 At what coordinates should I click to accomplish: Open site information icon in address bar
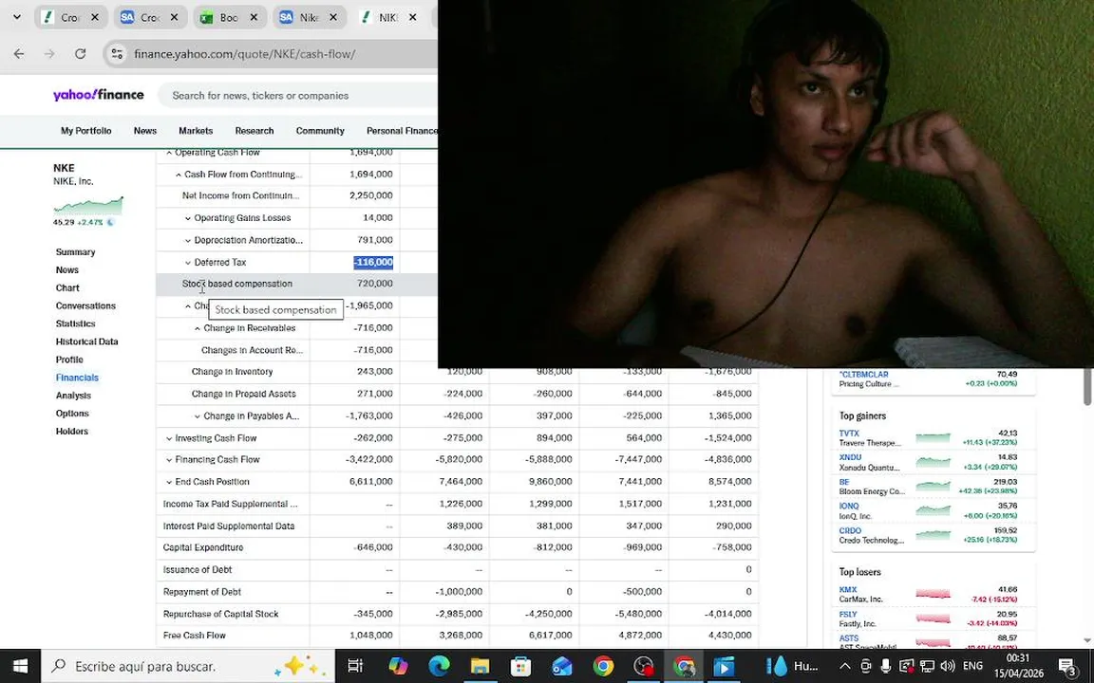point(117,54)
